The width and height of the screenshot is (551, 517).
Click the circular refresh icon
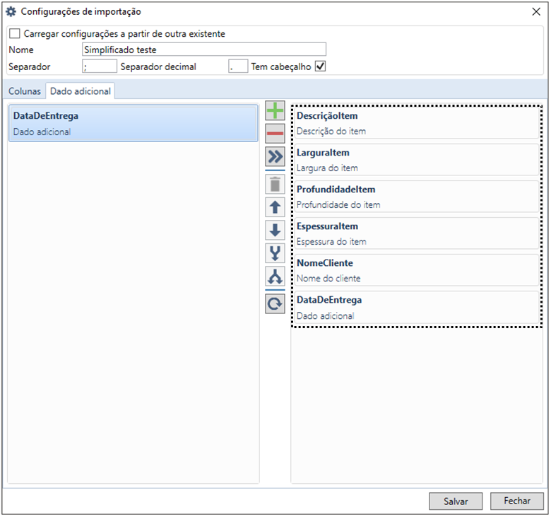point(275,303)
